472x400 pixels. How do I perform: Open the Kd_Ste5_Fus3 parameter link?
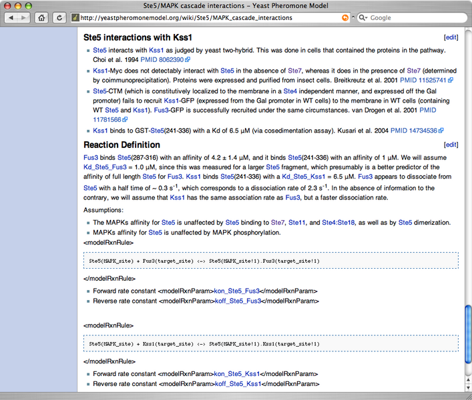click(x=105, y=167)
